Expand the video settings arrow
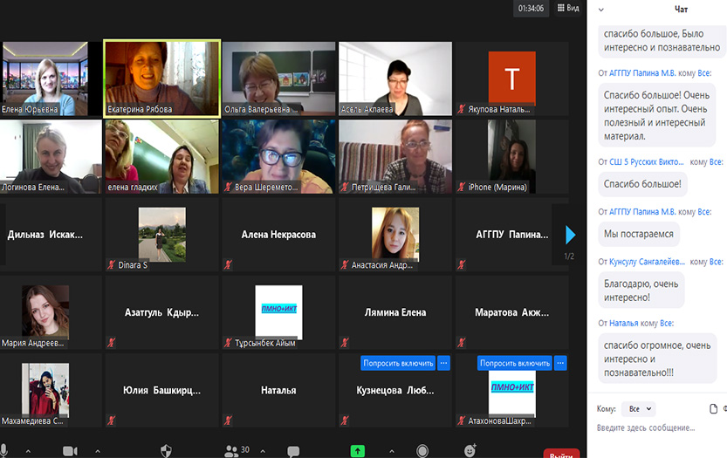The height and width of the screenshot is (458, 727). click(97, 451)
